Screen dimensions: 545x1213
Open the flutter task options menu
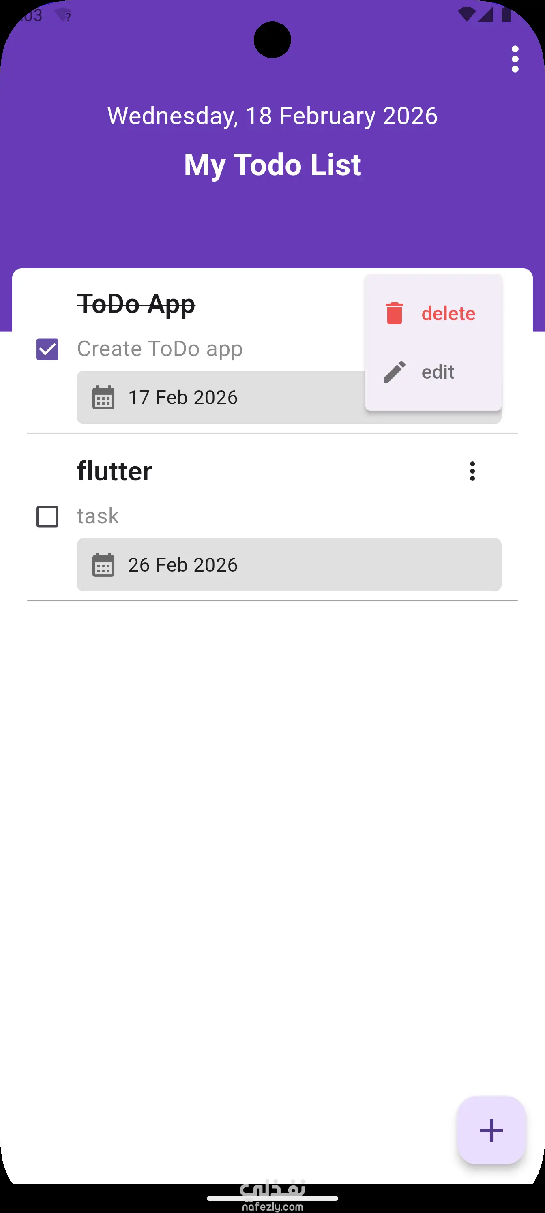pyautogui.click(x=472, y=471)
